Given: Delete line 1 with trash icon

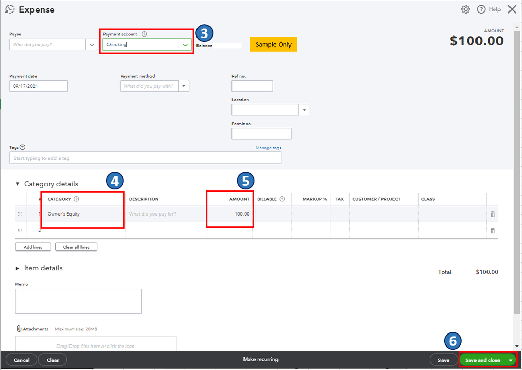Looking at the screenshot, I should point(492,214).
